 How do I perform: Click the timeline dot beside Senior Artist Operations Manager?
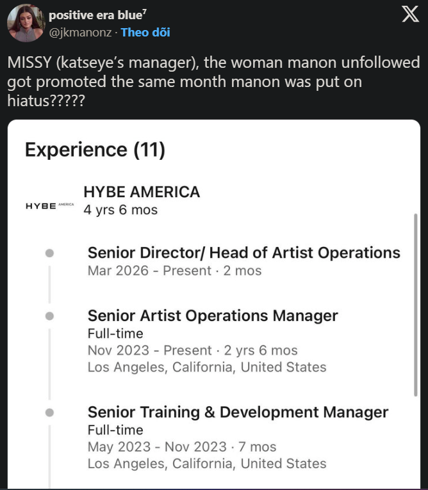coord(49,316)
